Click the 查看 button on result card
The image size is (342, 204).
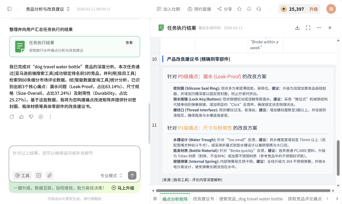coord(129,43)
